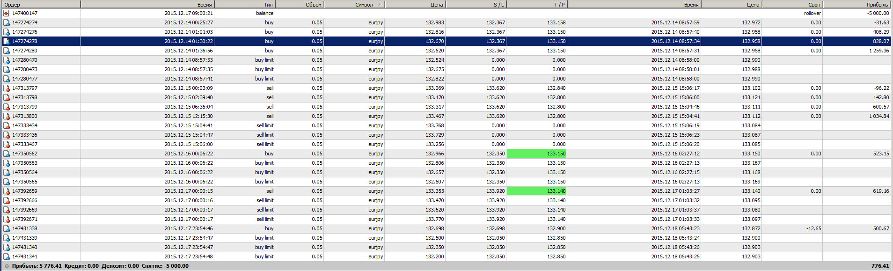
Task: Click the order icon beside 147280473
Action: pyautogui.click(x=7, y=69)
